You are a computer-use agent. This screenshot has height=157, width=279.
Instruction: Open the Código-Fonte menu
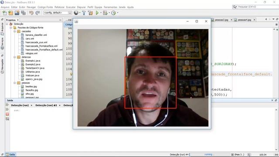tap(45, 7)
